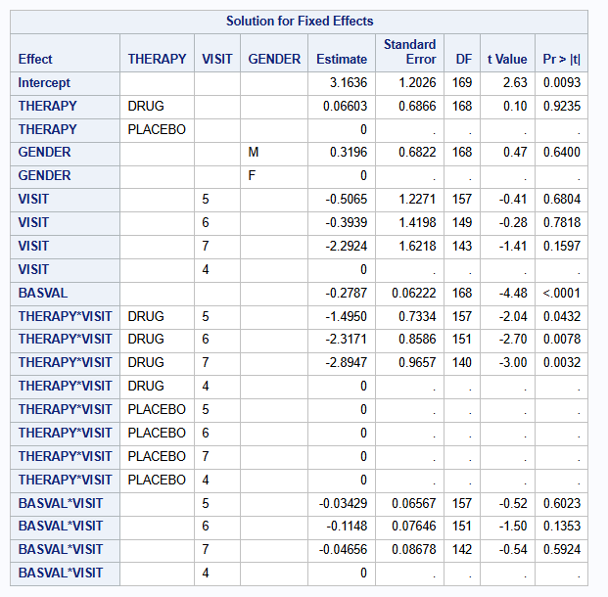Click the standard error value 1.6218

(415, 246)
